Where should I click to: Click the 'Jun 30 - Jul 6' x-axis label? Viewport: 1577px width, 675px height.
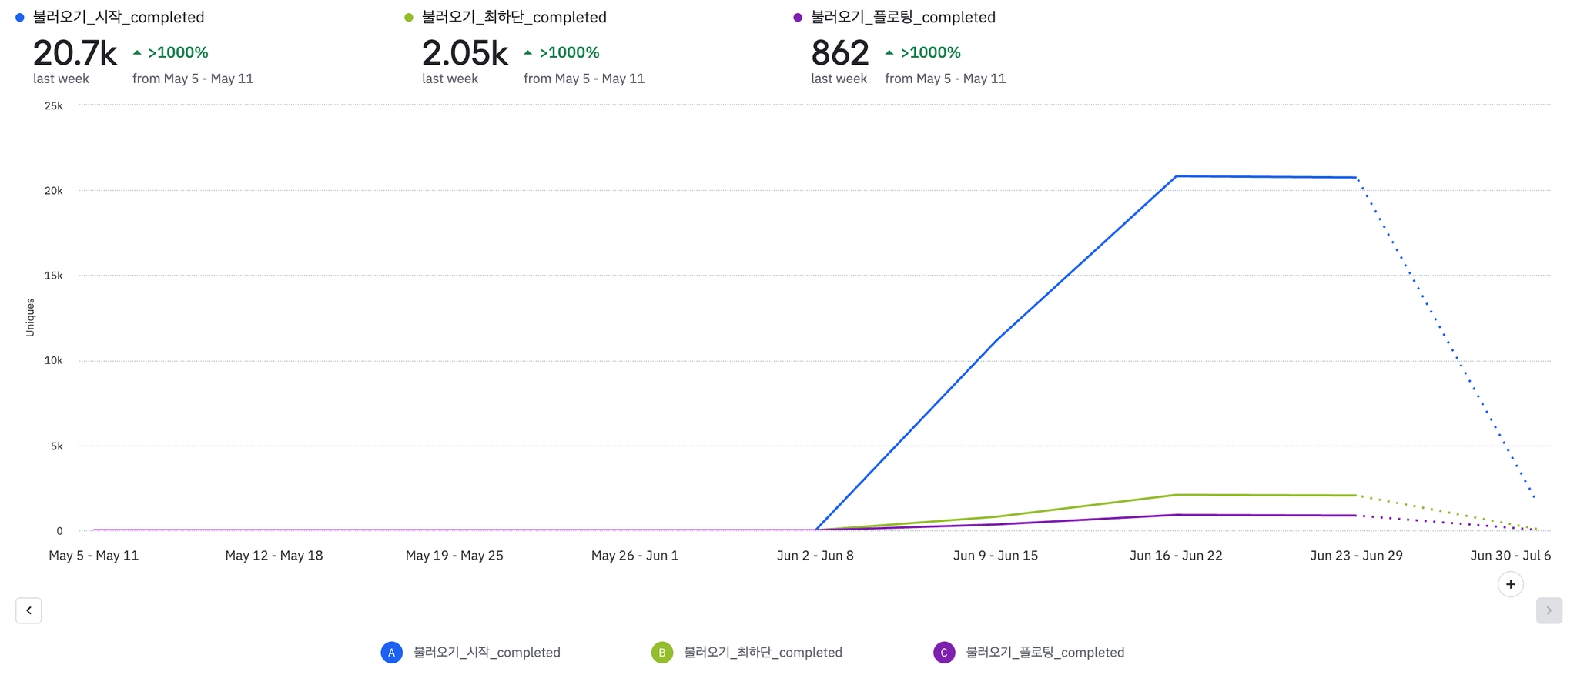point(1511,556)
